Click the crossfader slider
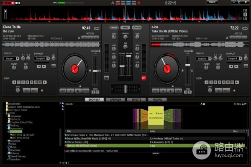Image resolution: width=251 pixels, height=167 pixels. point(125,89)
